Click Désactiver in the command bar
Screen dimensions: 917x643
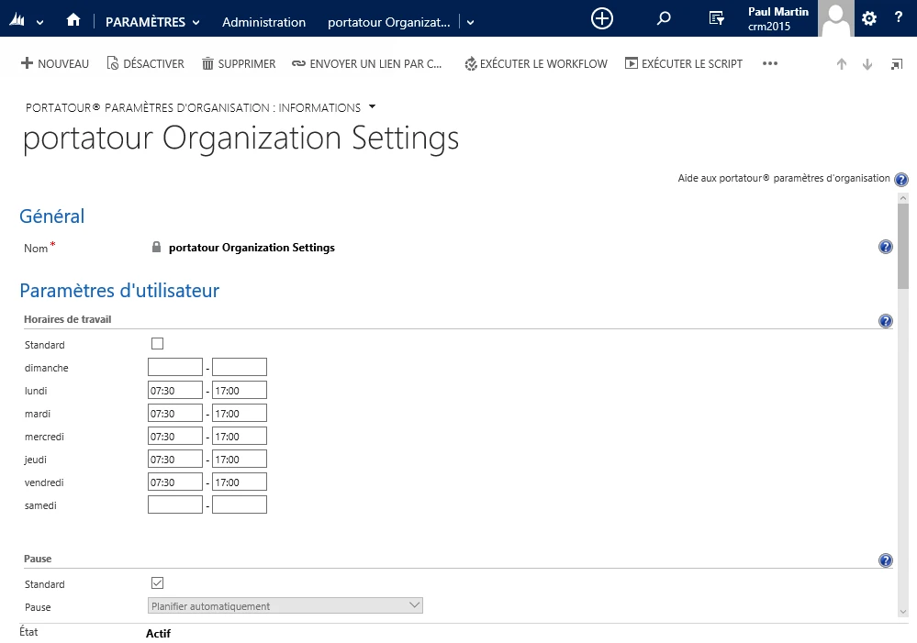pyautogui.click(x=146, y=63)
